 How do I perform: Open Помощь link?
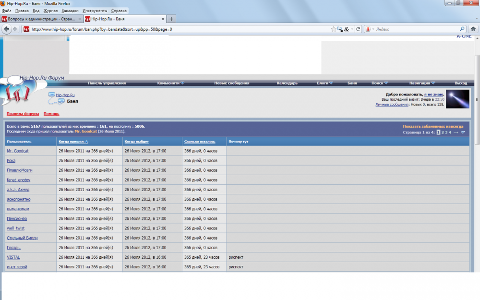click(51, 114)
